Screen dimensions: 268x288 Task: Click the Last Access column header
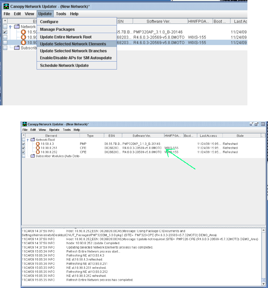pyautogui.click(x=210, y=136)
